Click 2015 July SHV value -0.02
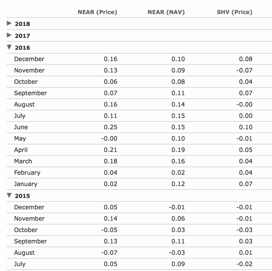272x271 pixels. 244,264
